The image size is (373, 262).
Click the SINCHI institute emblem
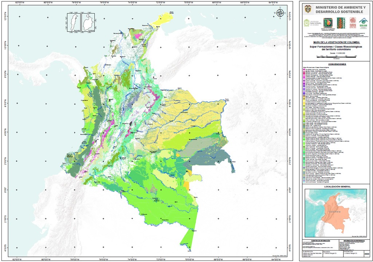pyautogui.click(x=353, y=22)
